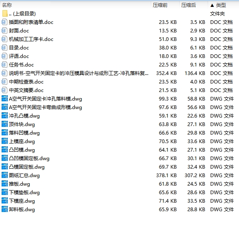The height and width of the screenshot is (227, 239).
Task: Select the file name 封面.doc
Action: point(19,31)
